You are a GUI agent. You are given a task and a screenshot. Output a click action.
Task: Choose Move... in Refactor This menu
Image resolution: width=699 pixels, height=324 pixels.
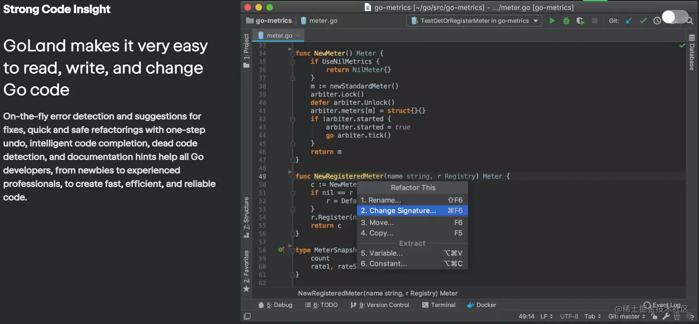click(412, 222)
